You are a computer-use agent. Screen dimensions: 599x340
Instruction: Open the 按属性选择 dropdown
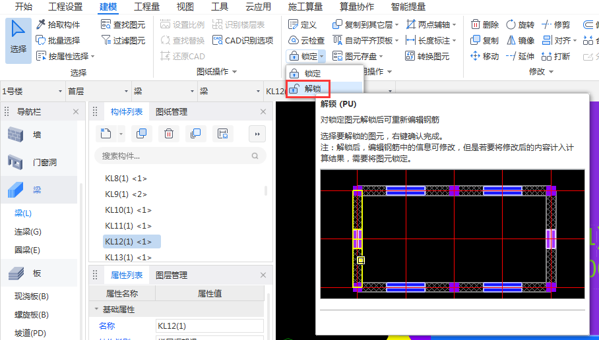pos(92,57)
